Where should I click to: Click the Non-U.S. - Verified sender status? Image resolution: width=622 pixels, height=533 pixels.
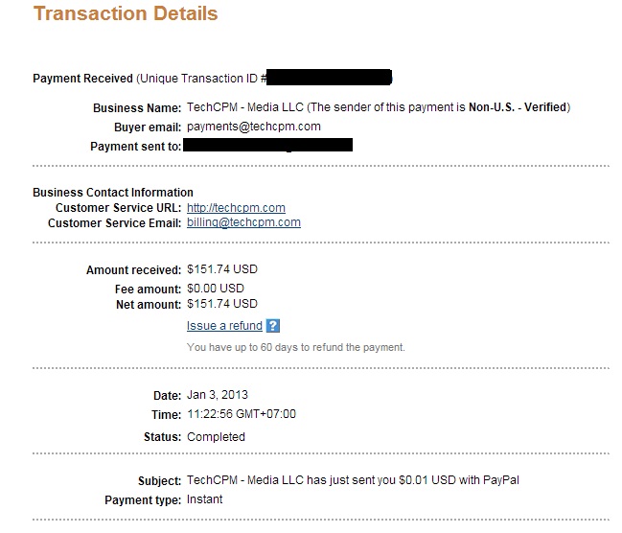(x=518, y=107)
